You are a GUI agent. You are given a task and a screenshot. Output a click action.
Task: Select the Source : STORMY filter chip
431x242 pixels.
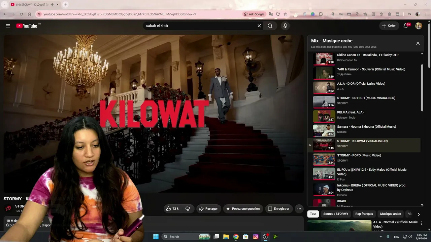pyautogui.click(x=336, y=214)
